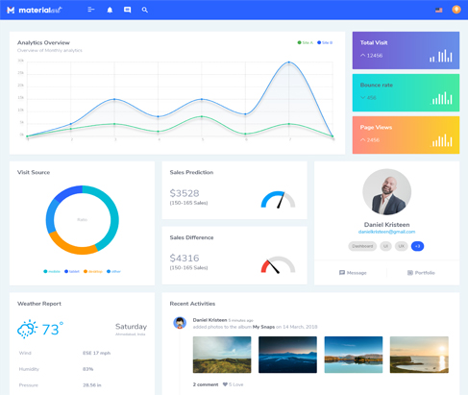Click the search magnifier icon
The height and width of the screenshot is (395, 468).
145,10
